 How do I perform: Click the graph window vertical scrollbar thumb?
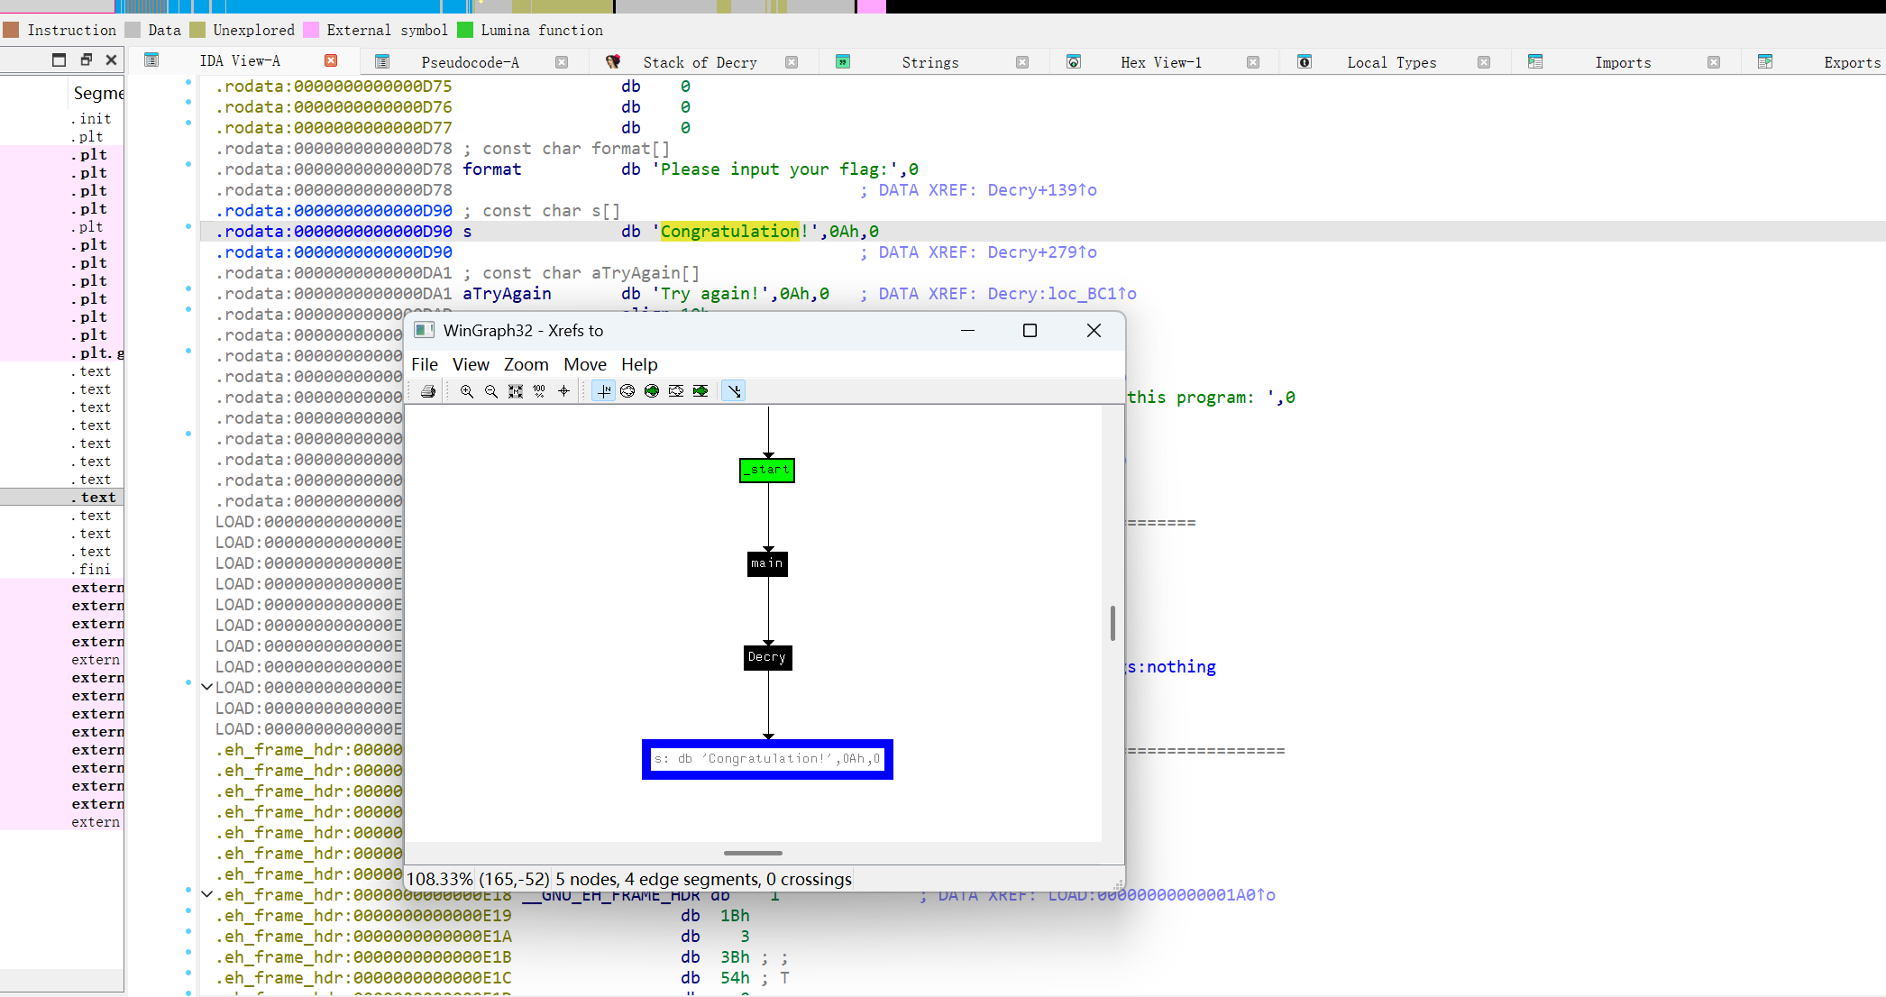click(x=1112, y=623)
